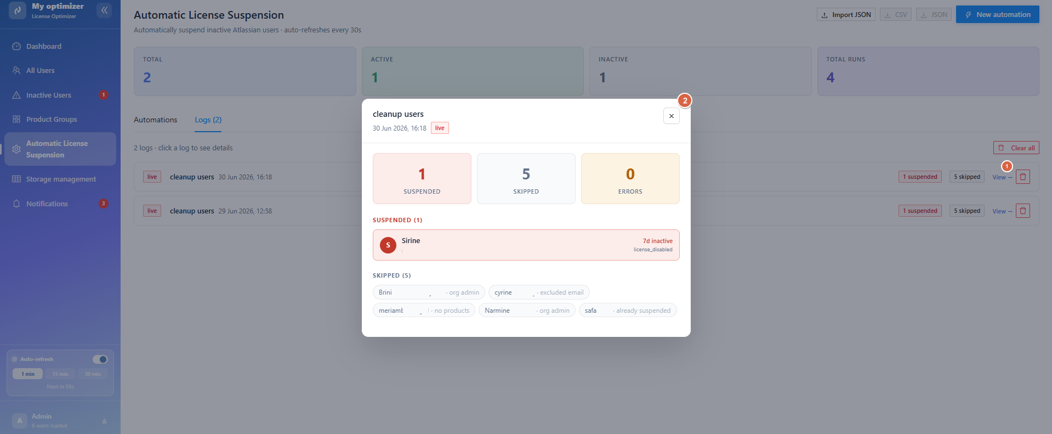Screen dimensions: 1052x434
Task: Create a New automation
Action: [x=998, y=14]
